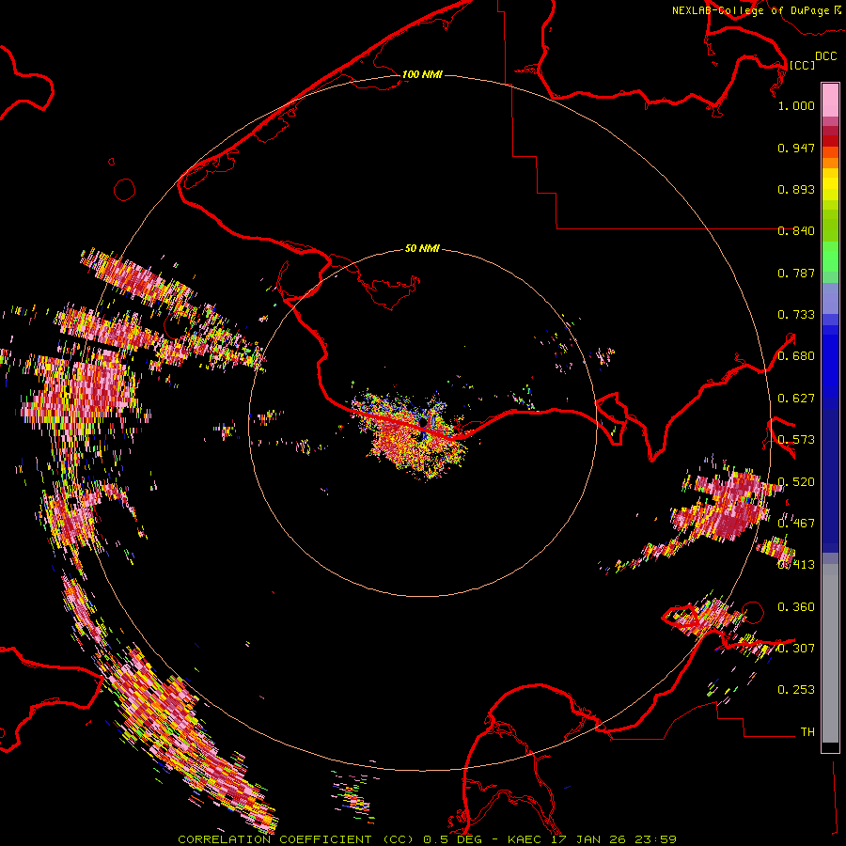The width and height of the screenshot is (846, 846).
Task: Click the 0.253 scale value
Action: coord(796,690)
